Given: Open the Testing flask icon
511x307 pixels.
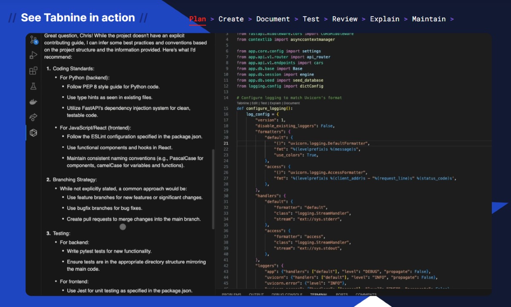Looking at the screenshot, I should point(33,86).
